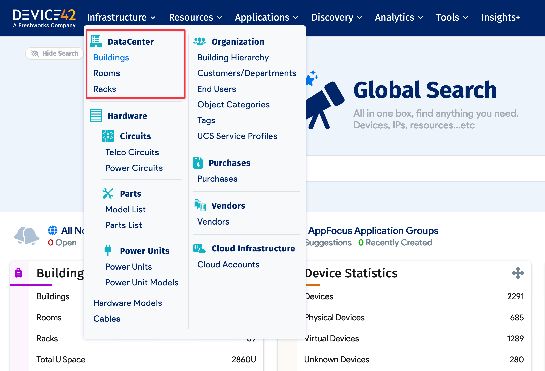This screenshot has height=371, width=545.
Task: Click the Device Statistics move handle
Action: tap(518, 273)
